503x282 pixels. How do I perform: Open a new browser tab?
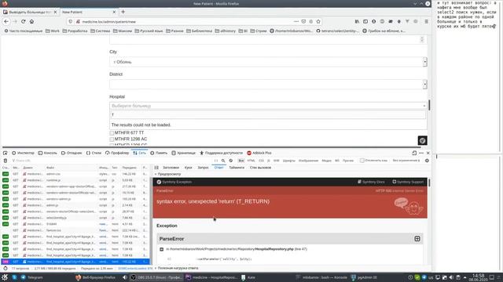pos(123,12)
